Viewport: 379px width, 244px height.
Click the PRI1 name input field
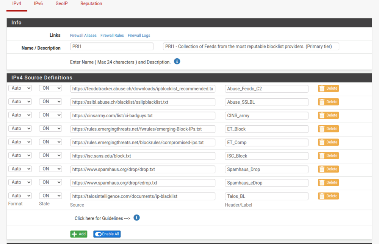tap(112, 47)
